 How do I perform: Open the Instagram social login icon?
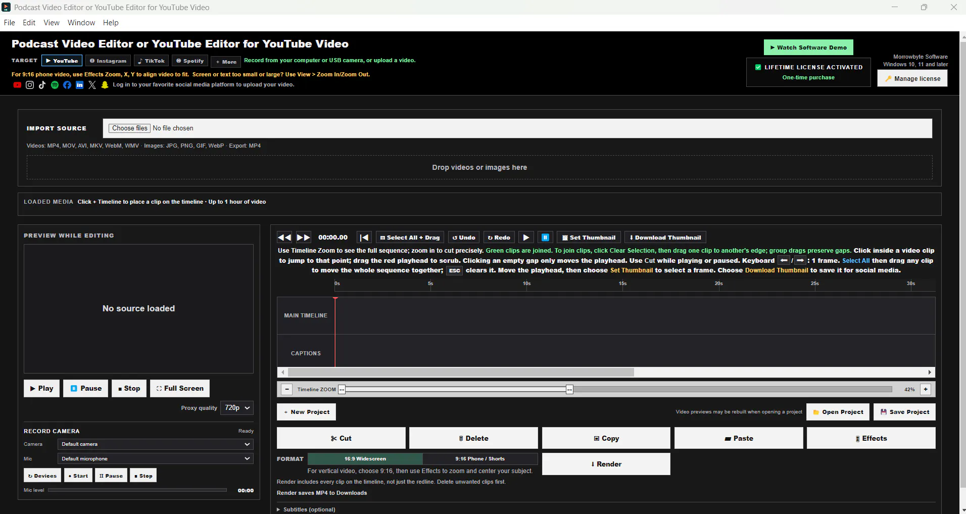tap(30, 85)
